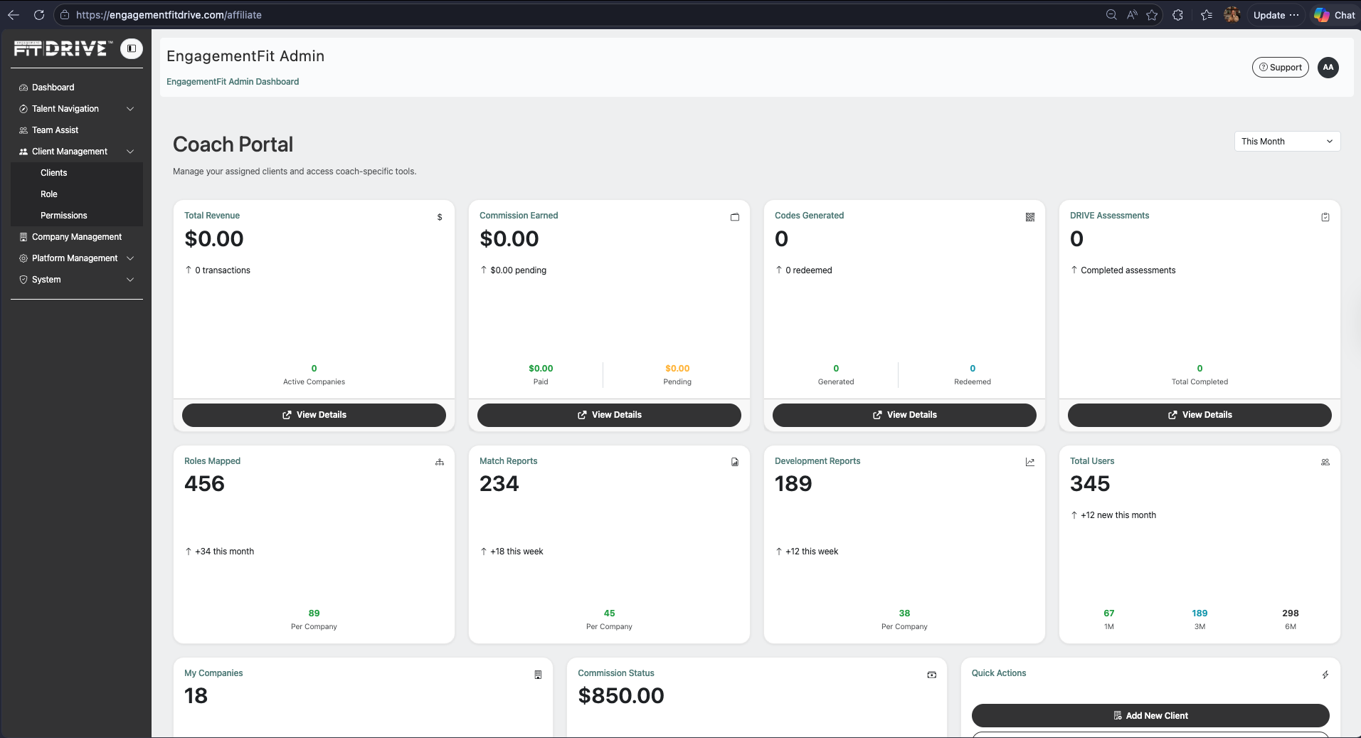Click the '345' Total Users value
This screenshot has height=738, width=1361.
pyautogui.click(x=1090, y=484)
